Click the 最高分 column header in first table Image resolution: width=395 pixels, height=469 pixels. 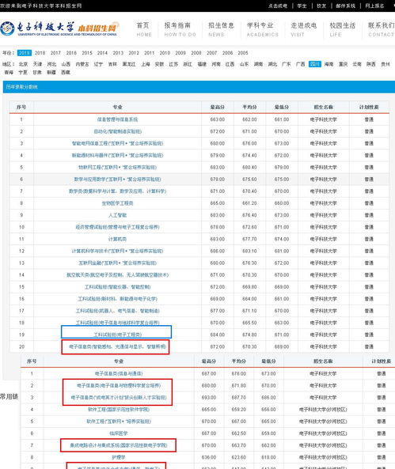[x=218, y=107]
